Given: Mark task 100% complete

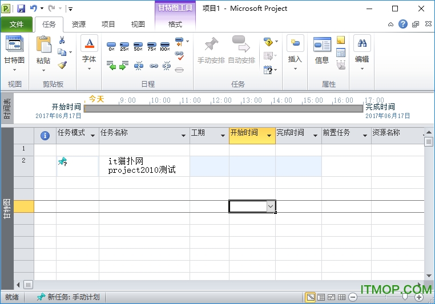Looking at the screenshot, I should point(165,46).
